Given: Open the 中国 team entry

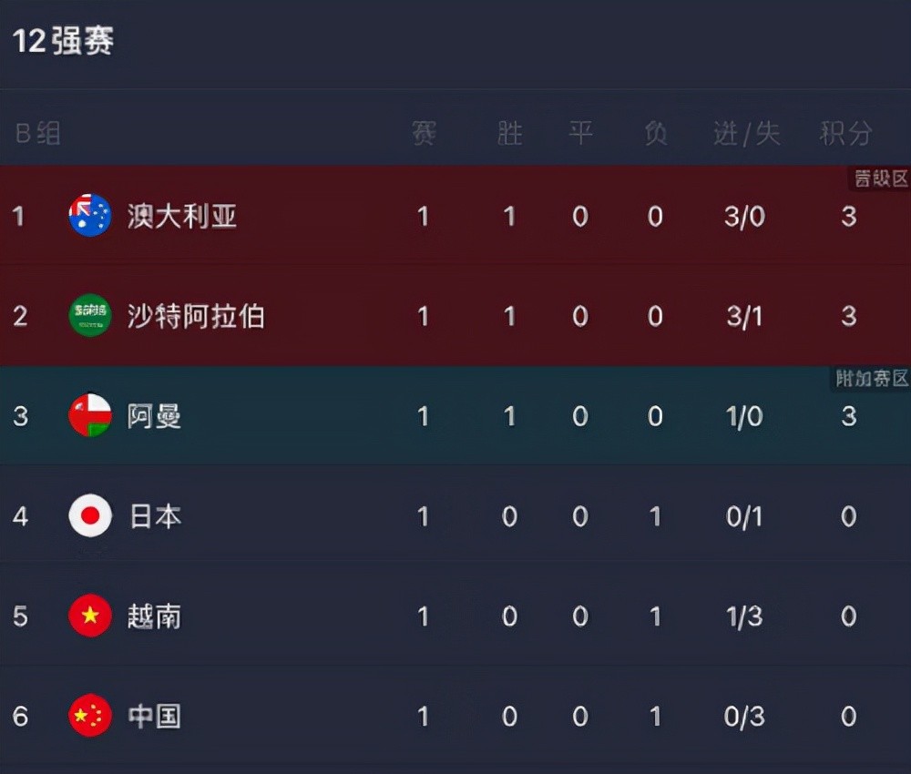Looking at the screenshot, I should coord(154,716).
